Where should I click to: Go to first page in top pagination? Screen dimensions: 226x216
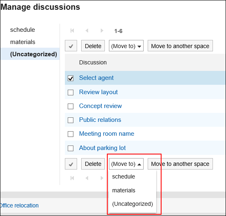72,31
